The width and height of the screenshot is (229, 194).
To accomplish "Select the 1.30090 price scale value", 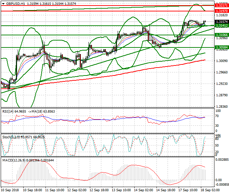I will (222, 61).
